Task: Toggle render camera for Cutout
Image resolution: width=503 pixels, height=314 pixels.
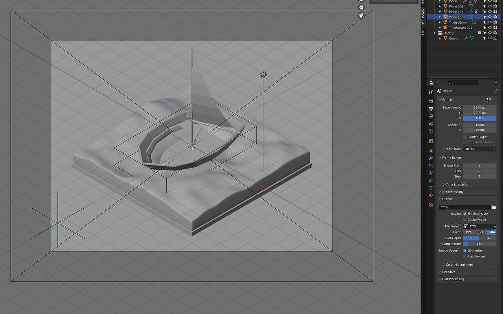Action: tap(495, 39)
